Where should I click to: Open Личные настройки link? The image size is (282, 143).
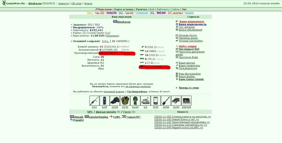tap(191, 41)
